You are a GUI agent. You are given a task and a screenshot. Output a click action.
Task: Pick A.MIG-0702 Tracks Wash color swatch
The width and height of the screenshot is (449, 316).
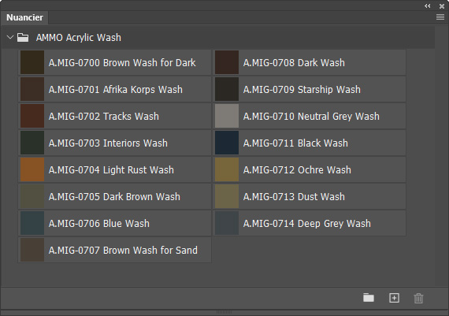(32, 116)
